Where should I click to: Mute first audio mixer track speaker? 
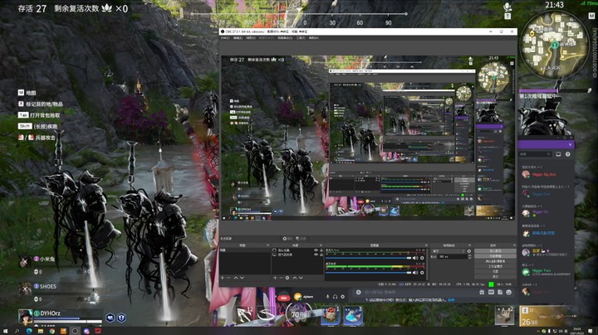415,258
